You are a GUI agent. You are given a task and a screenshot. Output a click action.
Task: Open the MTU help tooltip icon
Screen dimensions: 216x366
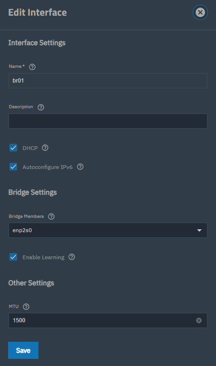26,307
